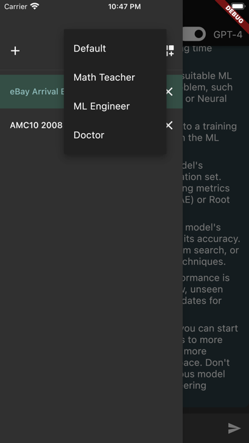Tap the battery indicator icon

point(239,6)
